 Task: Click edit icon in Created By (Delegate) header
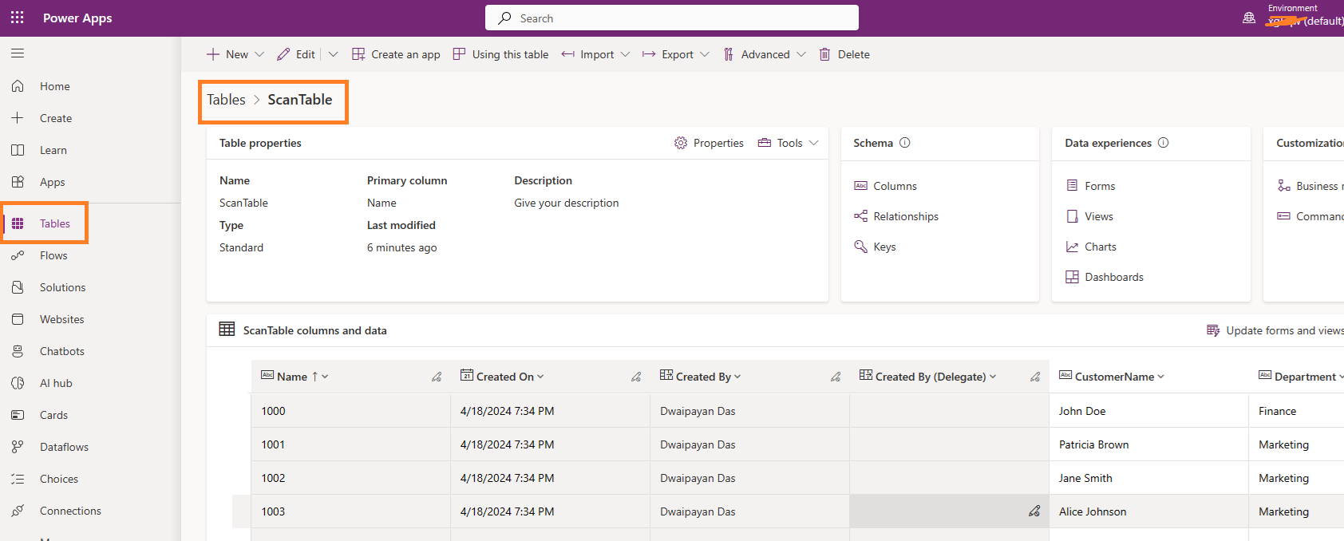[1035, 377]
